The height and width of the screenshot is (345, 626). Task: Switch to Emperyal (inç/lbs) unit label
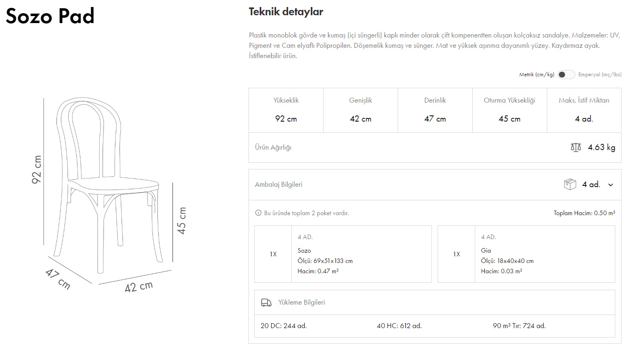(x=599, y=75)
